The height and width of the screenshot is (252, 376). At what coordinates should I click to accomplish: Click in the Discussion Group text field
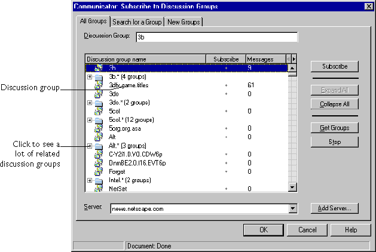tap(215, 38)
